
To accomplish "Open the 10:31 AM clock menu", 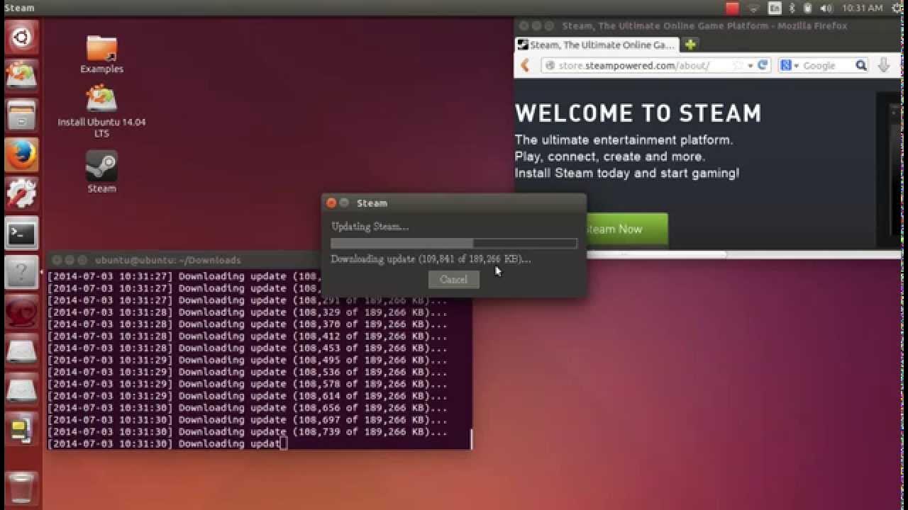I will [863, 8].
